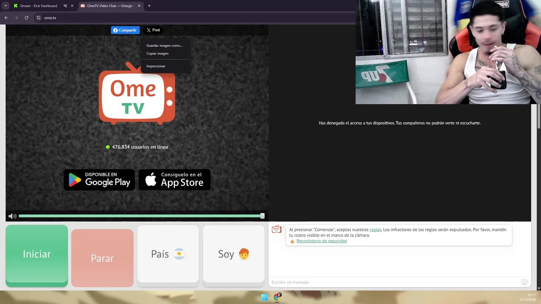The height and width of the screenshot is (304, 541).
Task: Grab the volume slider handle
Action: [262, 216]
